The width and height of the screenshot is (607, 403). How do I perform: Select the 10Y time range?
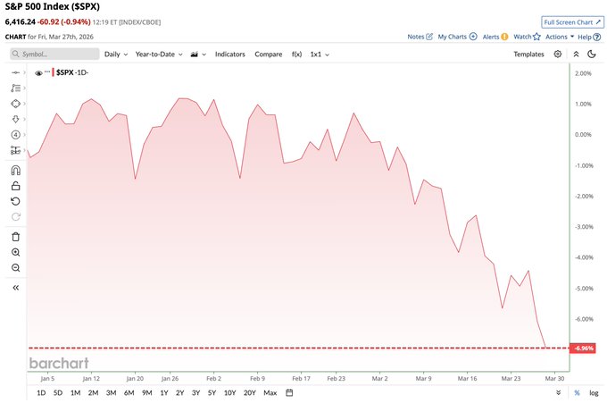[x=229, y=393]
